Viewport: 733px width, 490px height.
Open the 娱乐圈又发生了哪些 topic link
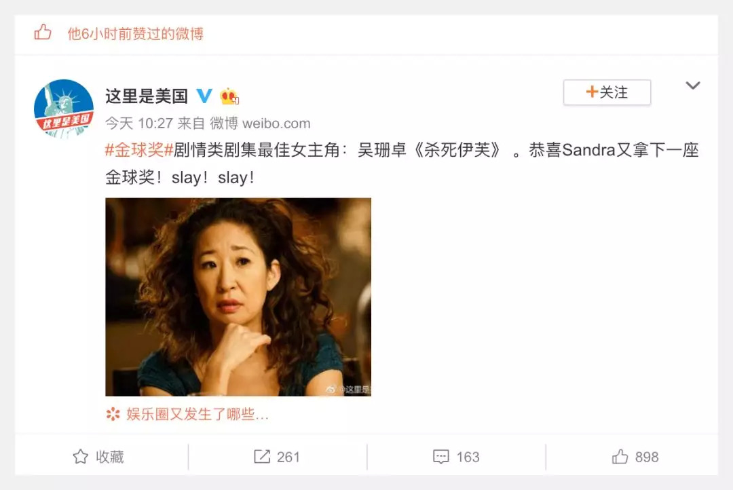pos(198,414)
